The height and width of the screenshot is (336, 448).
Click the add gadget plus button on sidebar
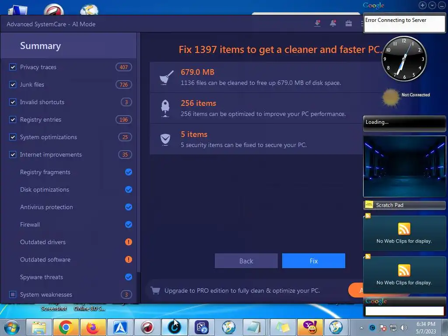(x=423, y=5)
